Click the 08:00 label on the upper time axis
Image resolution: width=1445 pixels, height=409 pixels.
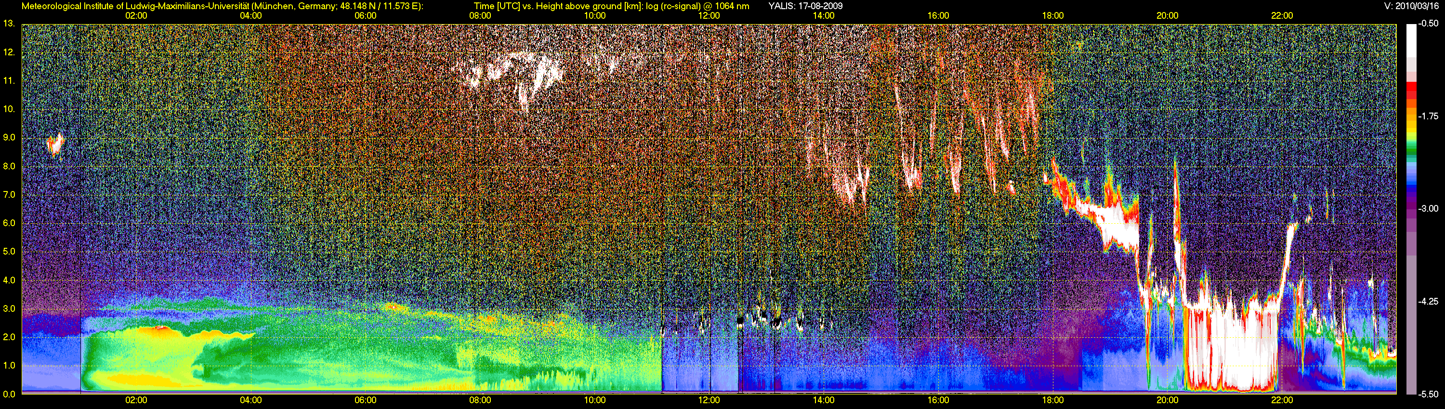(480, 16)
